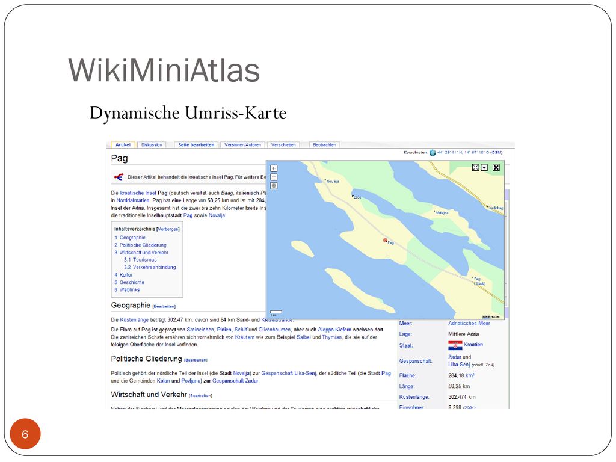616x462 pixels.
Task: Follow the Aleppo-Kiefern link
Action: point(334,330)
